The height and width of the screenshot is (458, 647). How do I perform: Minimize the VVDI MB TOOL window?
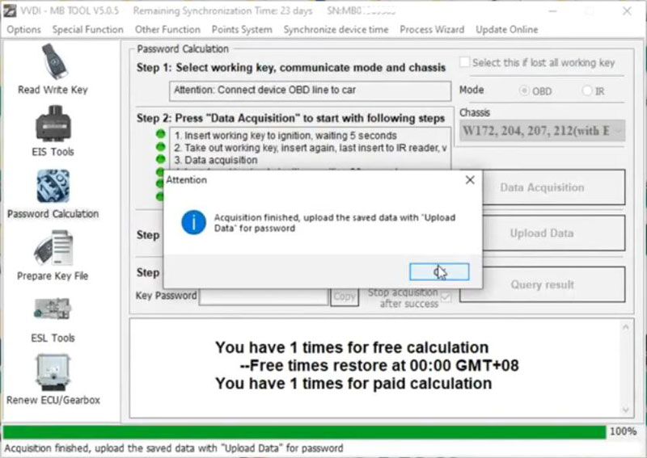(x=553, y=11)
